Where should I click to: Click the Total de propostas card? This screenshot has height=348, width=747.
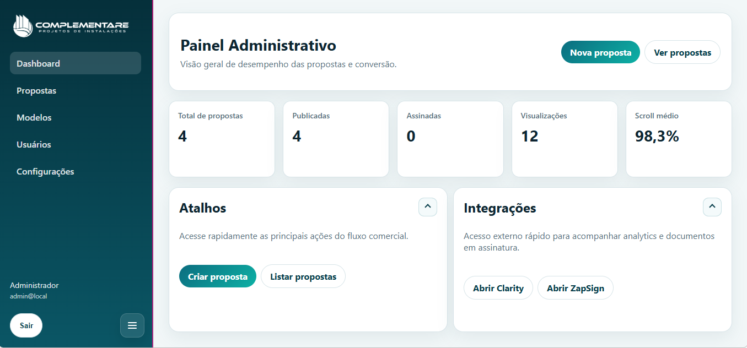[x=222, y=139]
